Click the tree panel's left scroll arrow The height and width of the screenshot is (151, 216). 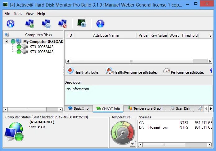coord(6,109)
